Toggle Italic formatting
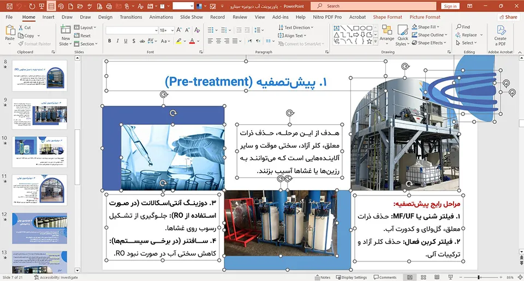 pos(118,41)
